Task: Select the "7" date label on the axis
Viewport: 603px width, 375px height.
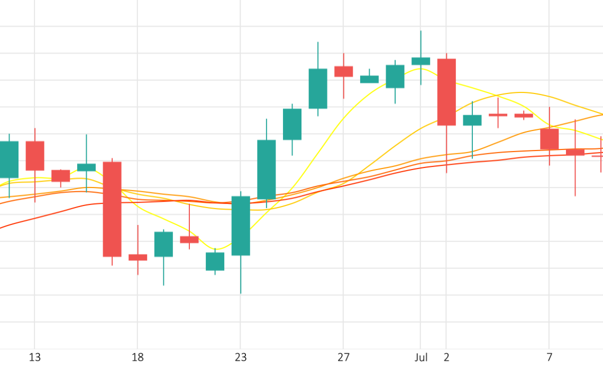Action: (x=550, y=358)
